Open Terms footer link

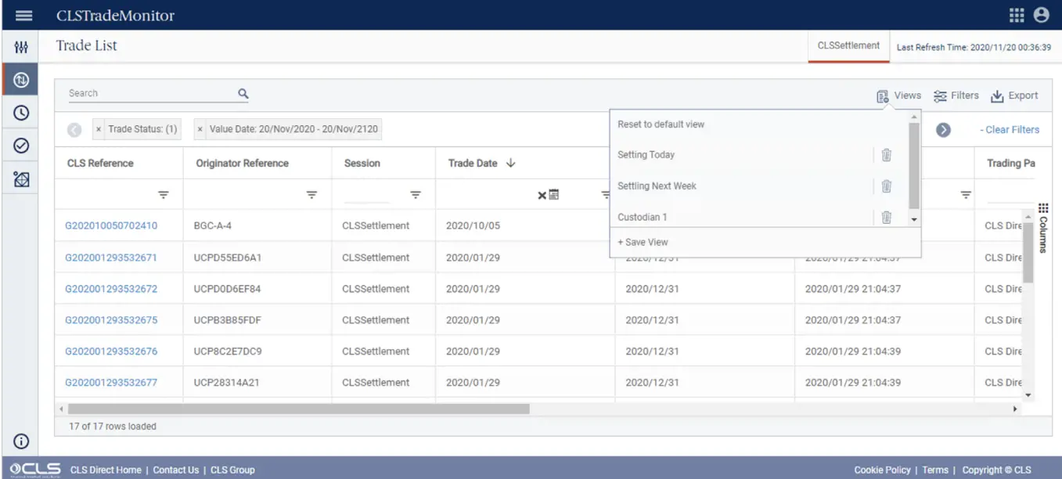pyautogui.click(x=935, y=470)
